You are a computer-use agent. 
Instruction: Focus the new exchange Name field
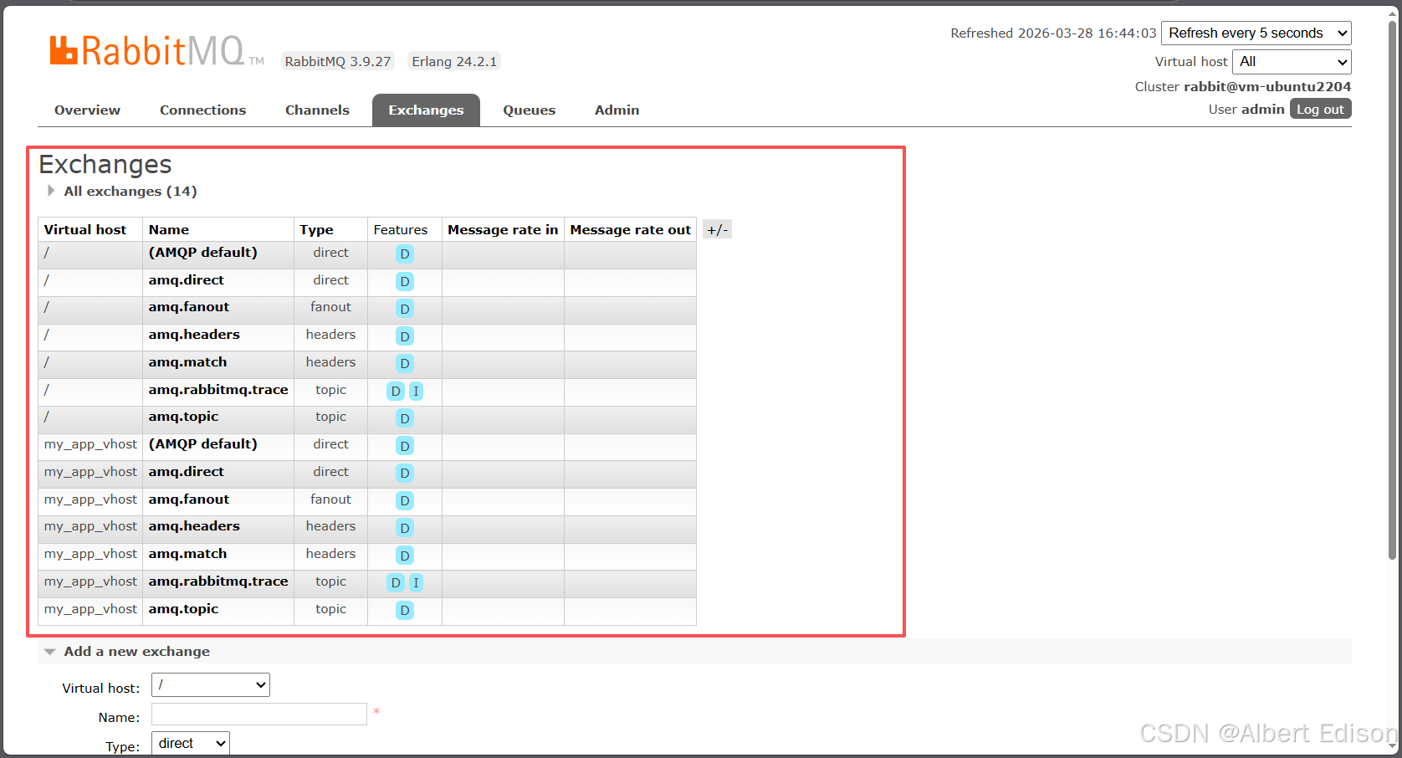(259, 714)
